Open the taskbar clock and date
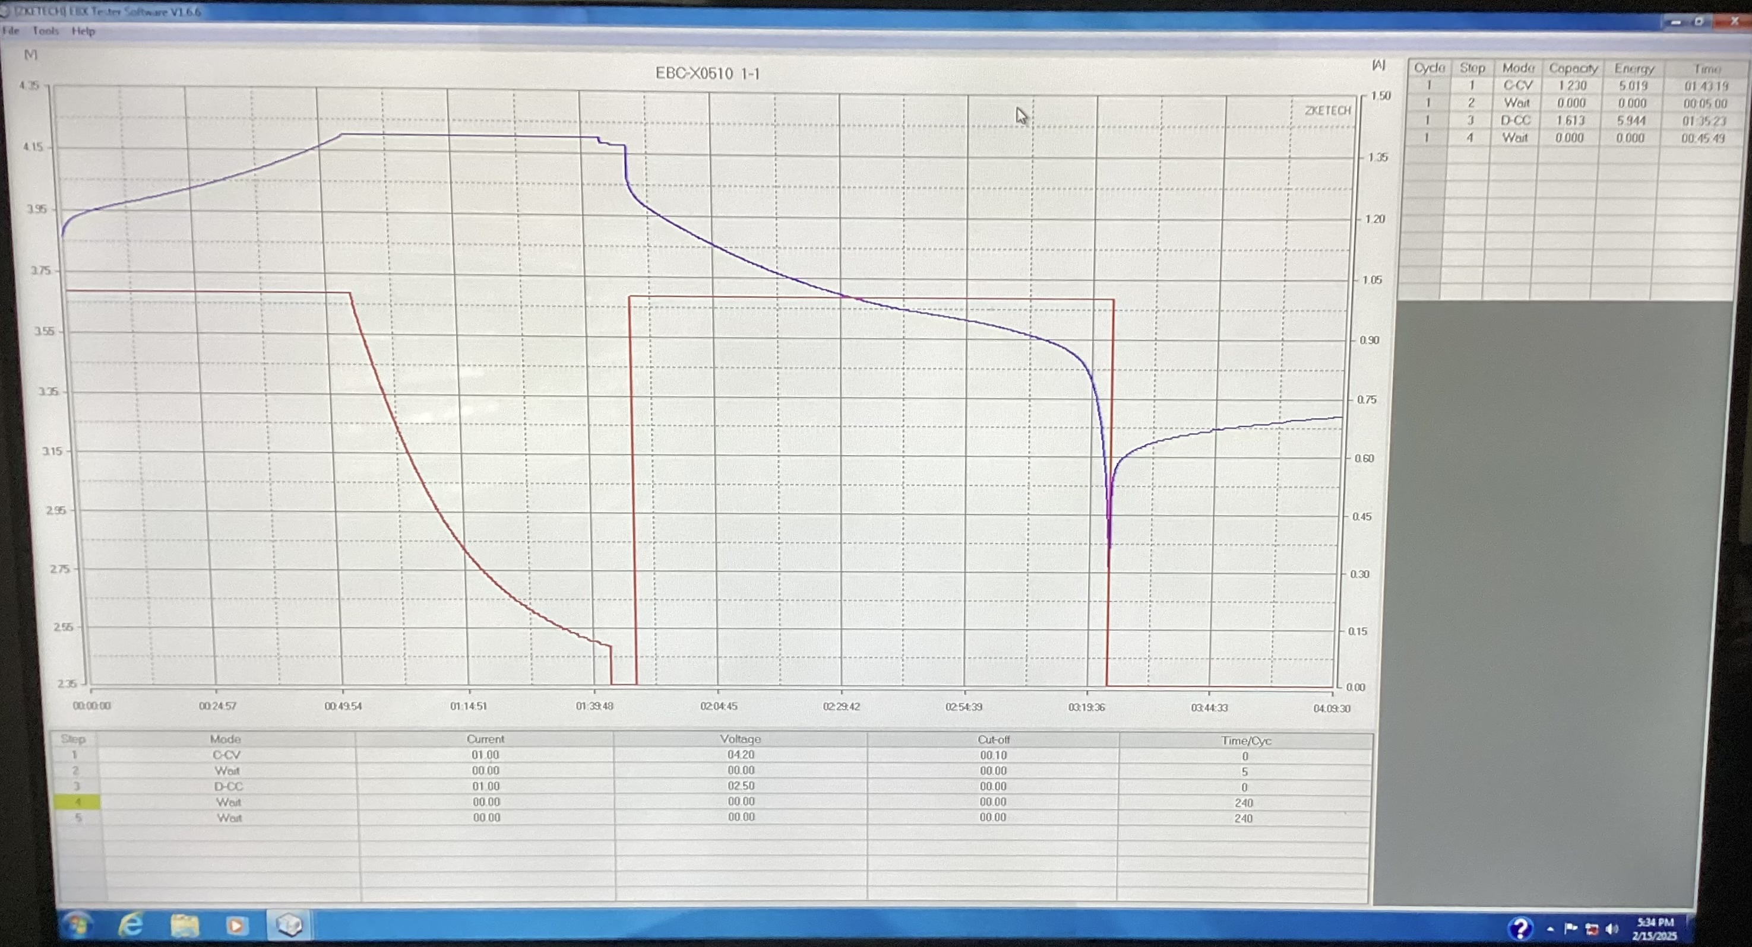Viewport: 1752px width, 947px height. coord(1655,929)
